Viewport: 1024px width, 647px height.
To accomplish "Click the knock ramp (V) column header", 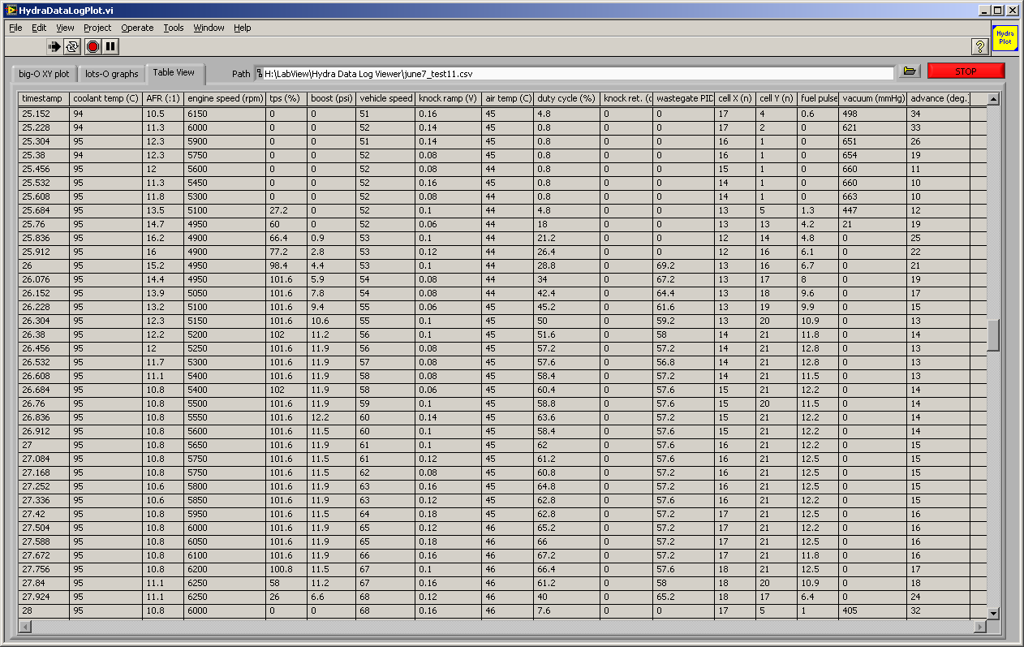I will coord(449,99).
